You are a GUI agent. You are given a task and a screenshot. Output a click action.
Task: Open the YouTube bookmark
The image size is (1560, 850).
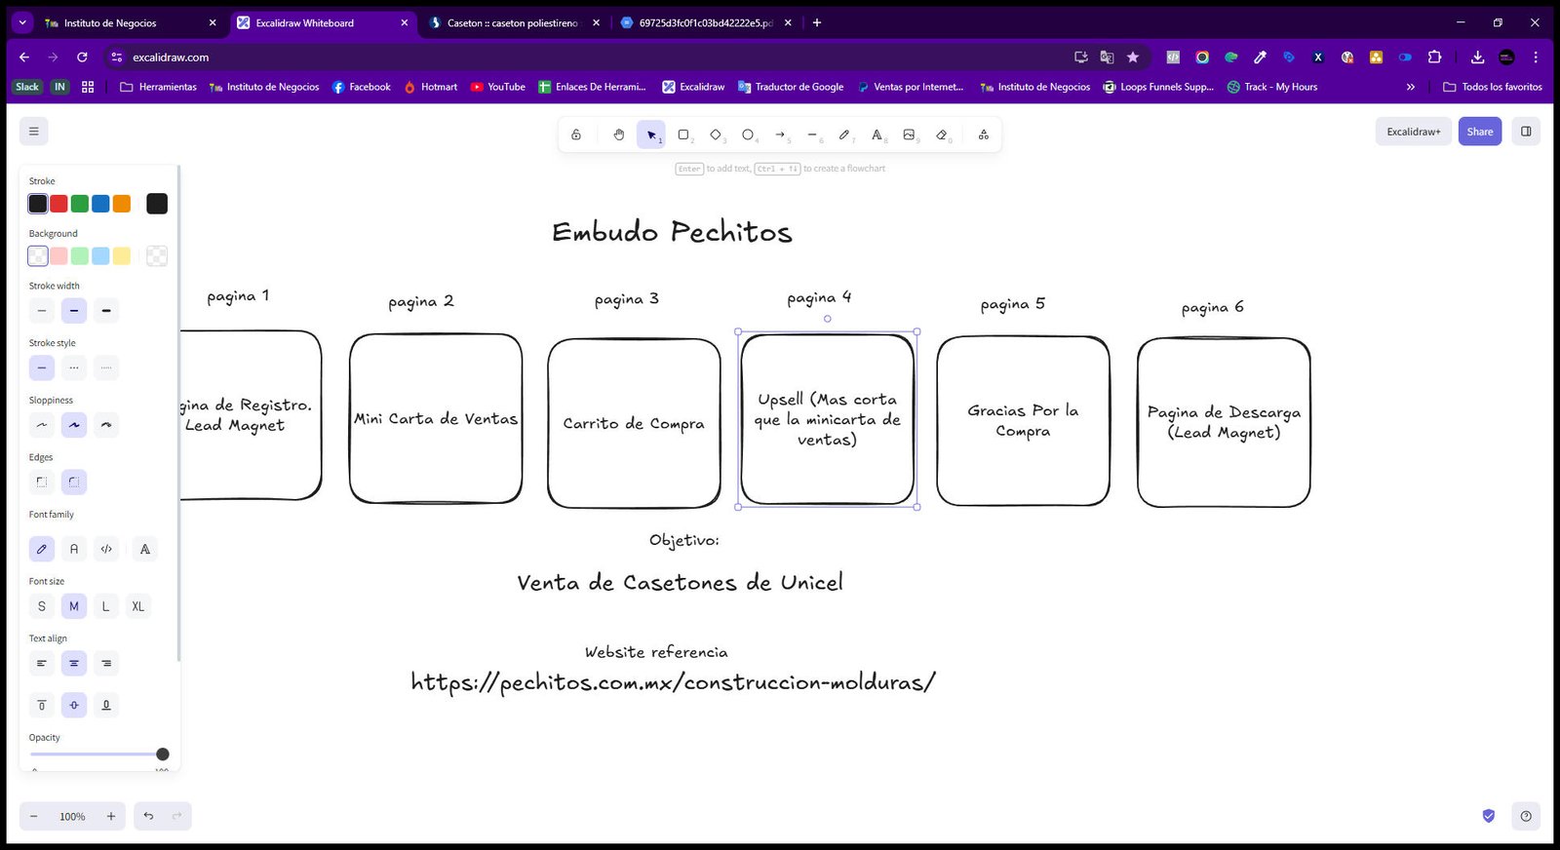[497, 87]
